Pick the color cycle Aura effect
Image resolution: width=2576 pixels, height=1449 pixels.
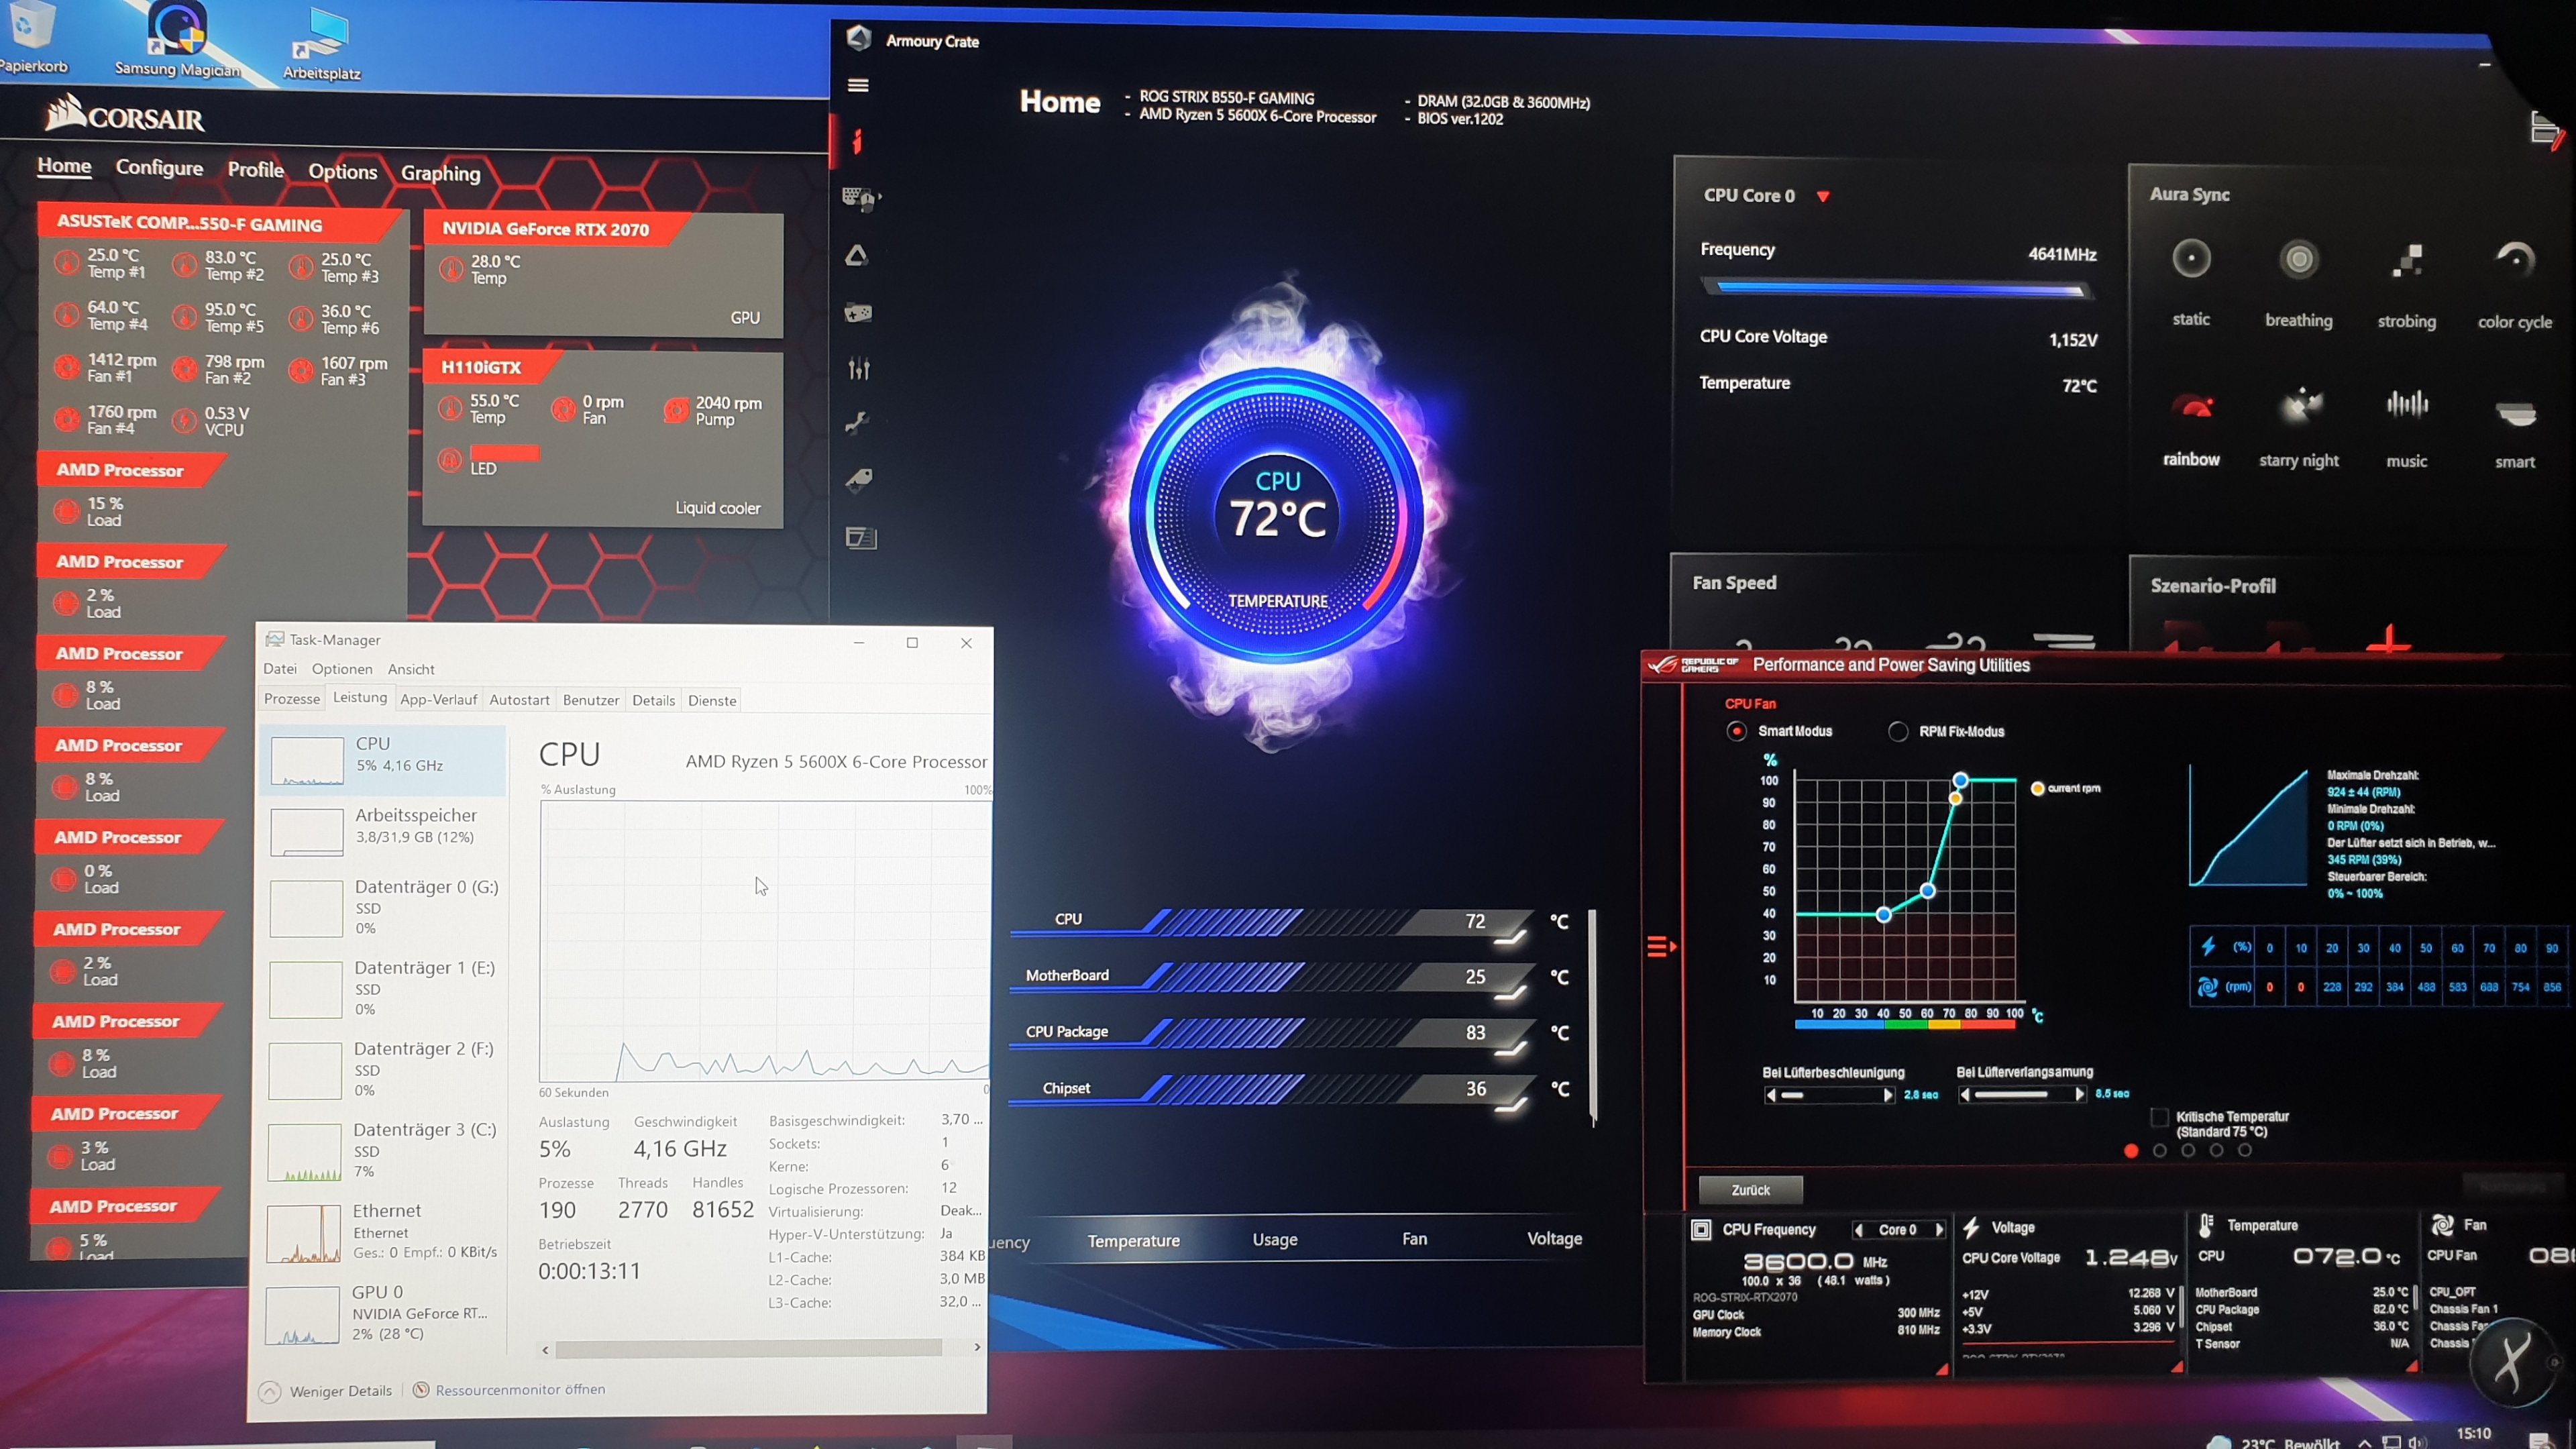point(2514,260)
